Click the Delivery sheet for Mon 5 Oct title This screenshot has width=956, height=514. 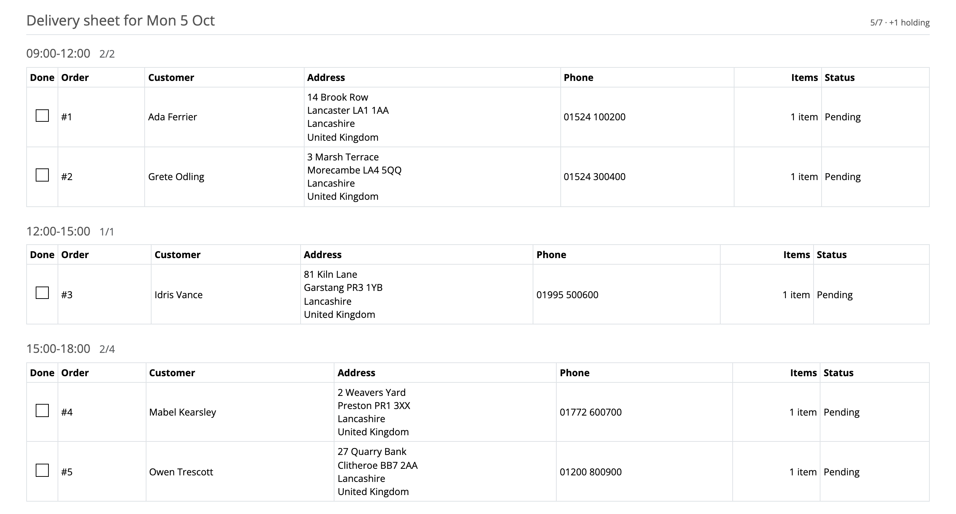pyautogui.click(x=121, y=20)
